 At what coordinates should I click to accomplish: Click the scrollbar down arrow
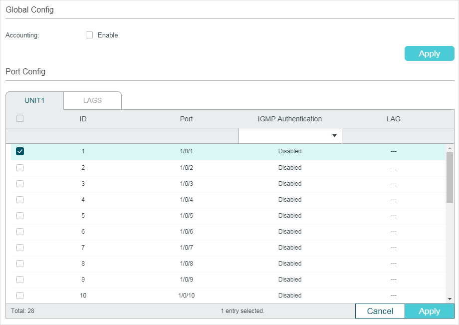(450, 299)
